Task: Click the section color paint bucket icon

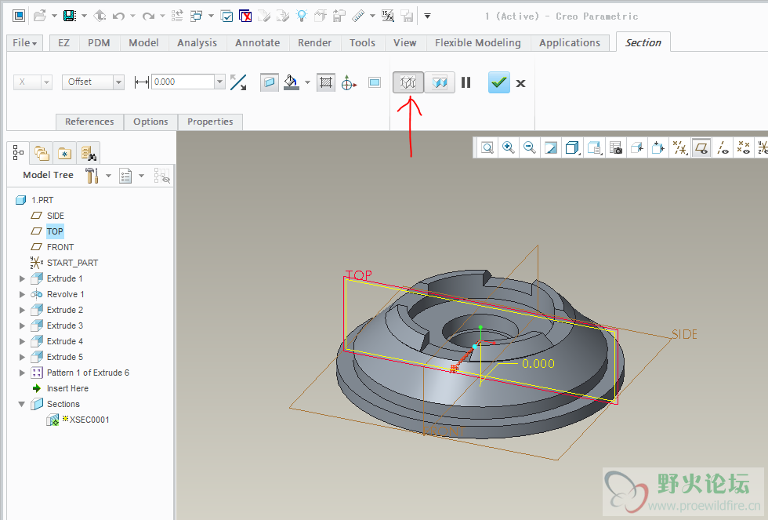Action: click(291, 82)
